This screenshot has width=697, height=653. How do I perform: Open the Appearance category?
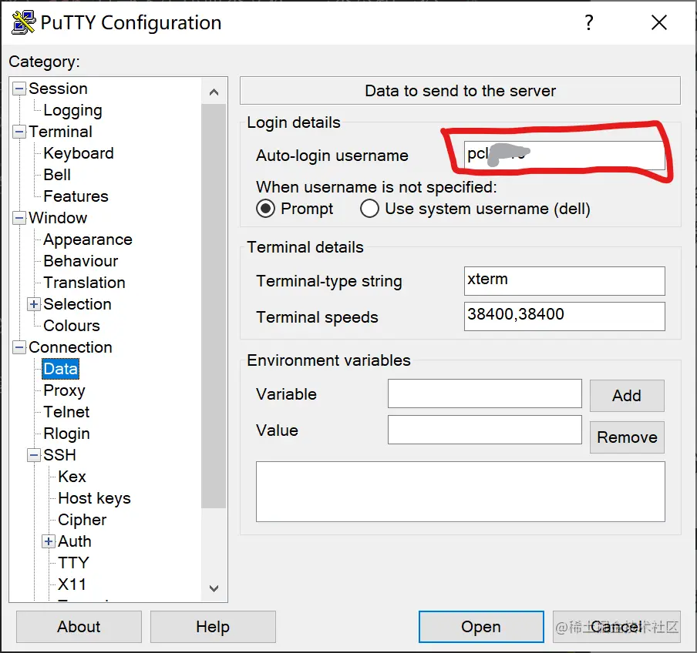click(x=88, y=239)
